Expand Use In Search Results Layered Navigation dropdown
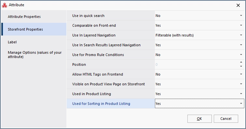This screenshot has width=246, height=129. coord(241,45)
